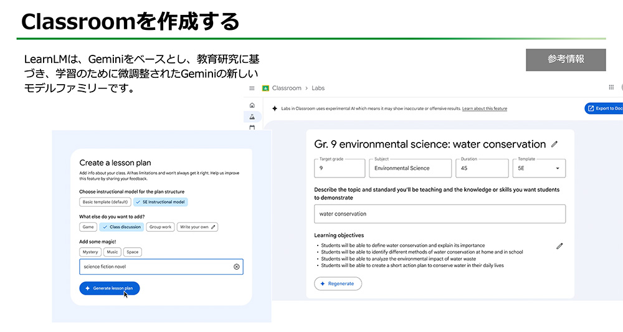Toggle the 5E Instructional model chip
Image resolution: width=623 pixels, height=332 pixels.
point(161,202)
